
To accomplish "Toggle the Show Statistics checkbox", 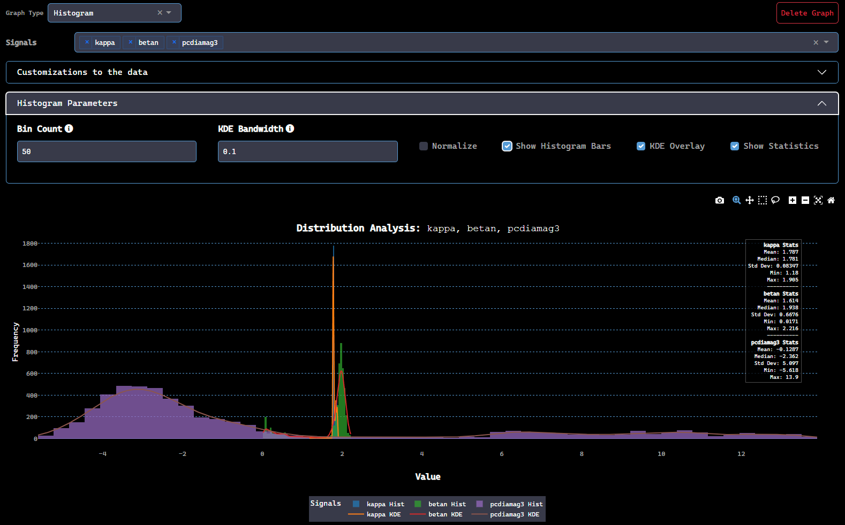I will tap(735, 146).
